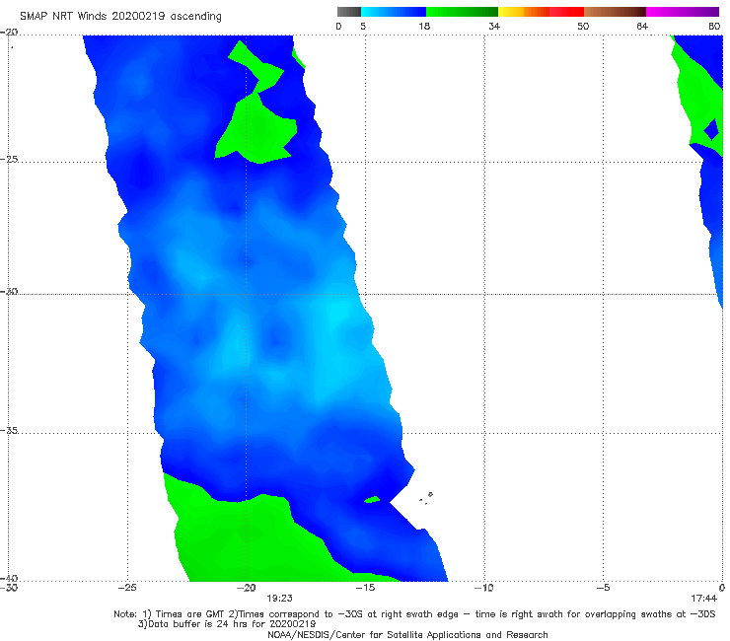The height and width of the screenshot is (641, 730).
Task: Click the longitude axis label '-20' at the bottom
Action: tap(247, 588)
